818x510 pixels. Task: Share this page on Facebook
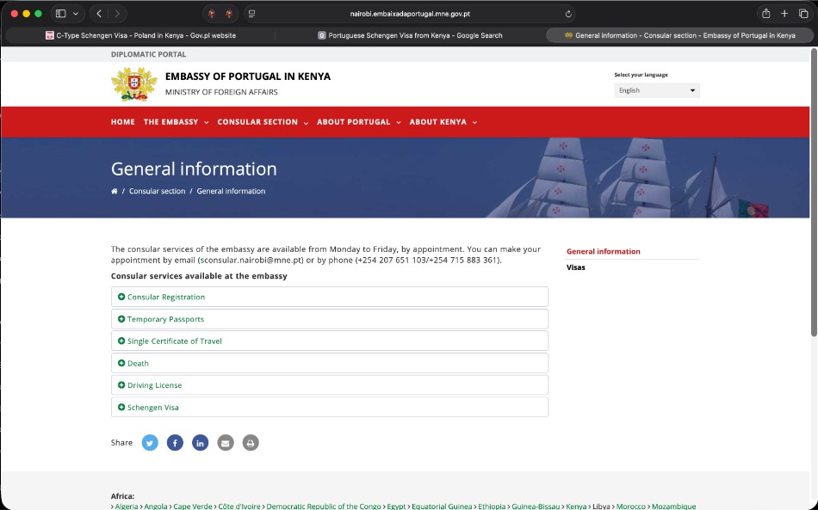click(x=175, y=443)
